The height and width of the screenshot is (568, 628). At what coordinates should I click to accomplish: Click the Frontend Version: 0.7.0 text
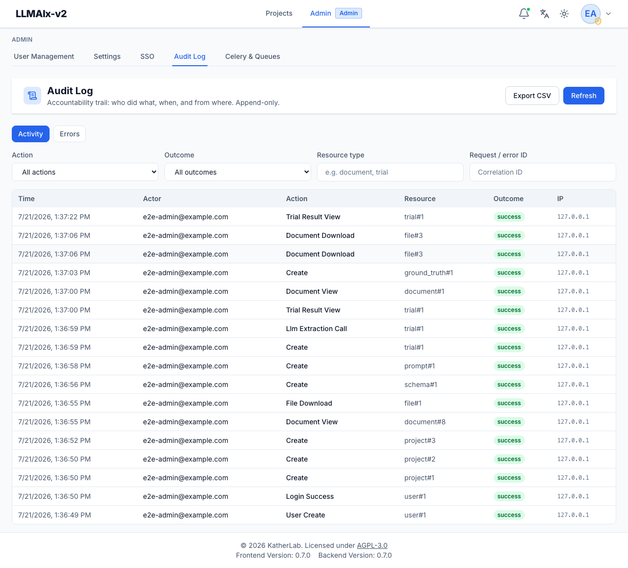273,555
